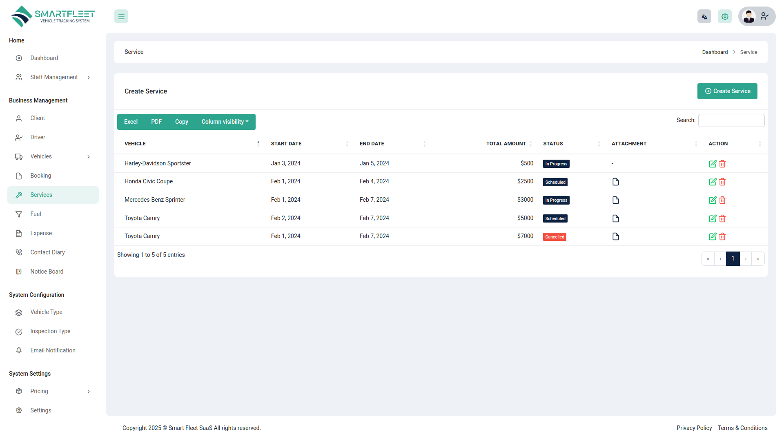Delete the Honda Civic Coupe service entry
Image resolution: width=784 pixels, height=441 pixels.
pos(722,182)
